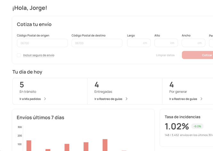Click the Cotizar button

pyautogui.click(x=198, y=55)
